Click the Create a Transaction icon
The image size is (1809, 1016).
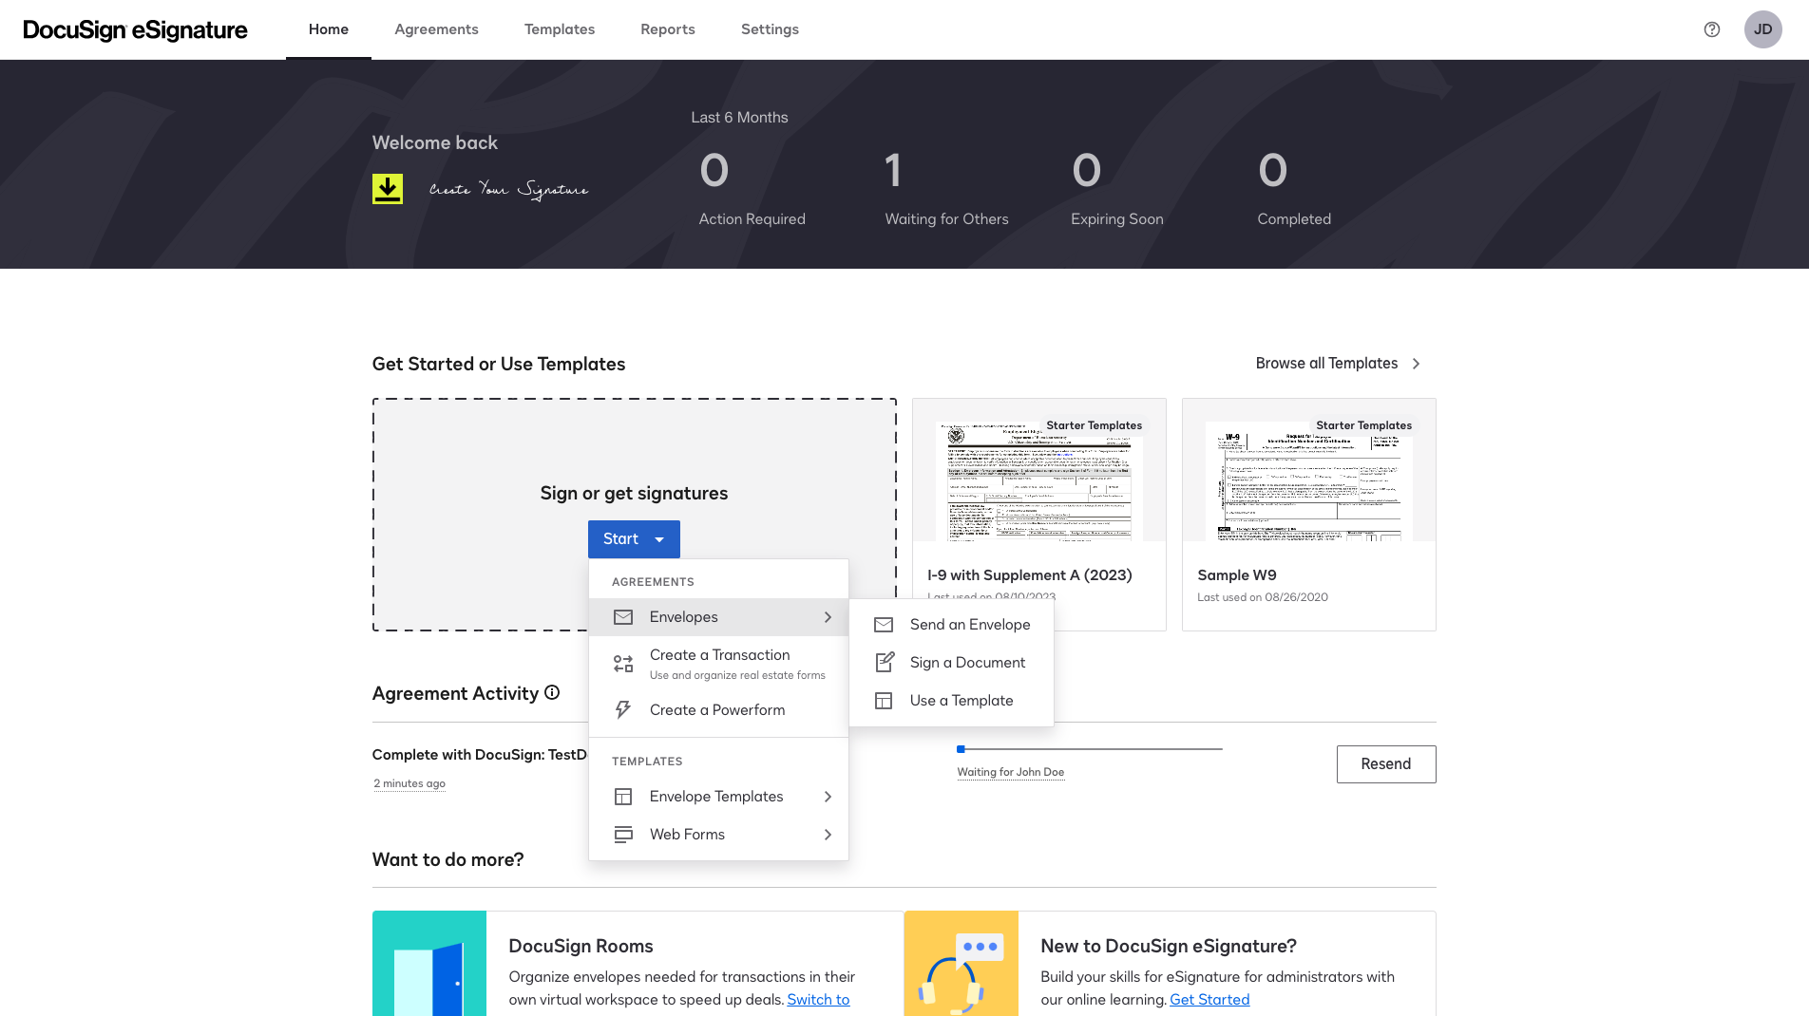pos(623,664)
